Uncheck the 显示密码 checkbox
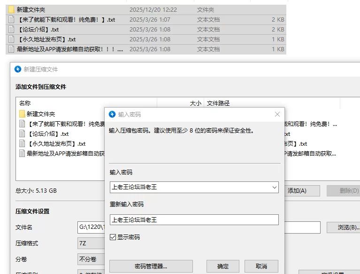 click(113, 237)
